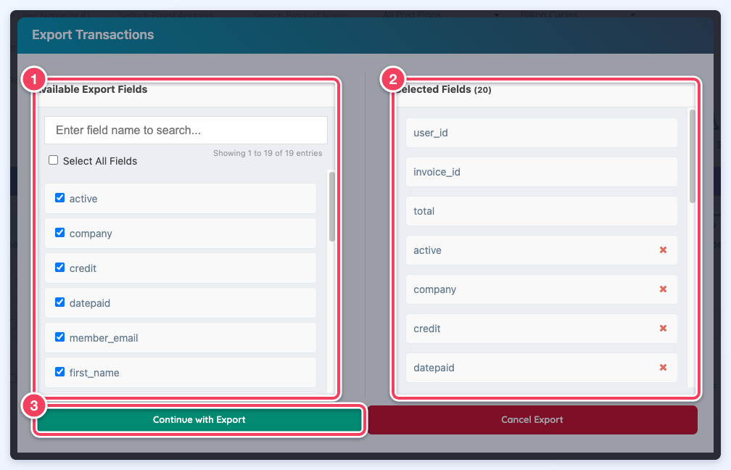This screenshot has height=470, width=731.
Task: Remove the company field from Selected Fields
Action: (663, 289)
